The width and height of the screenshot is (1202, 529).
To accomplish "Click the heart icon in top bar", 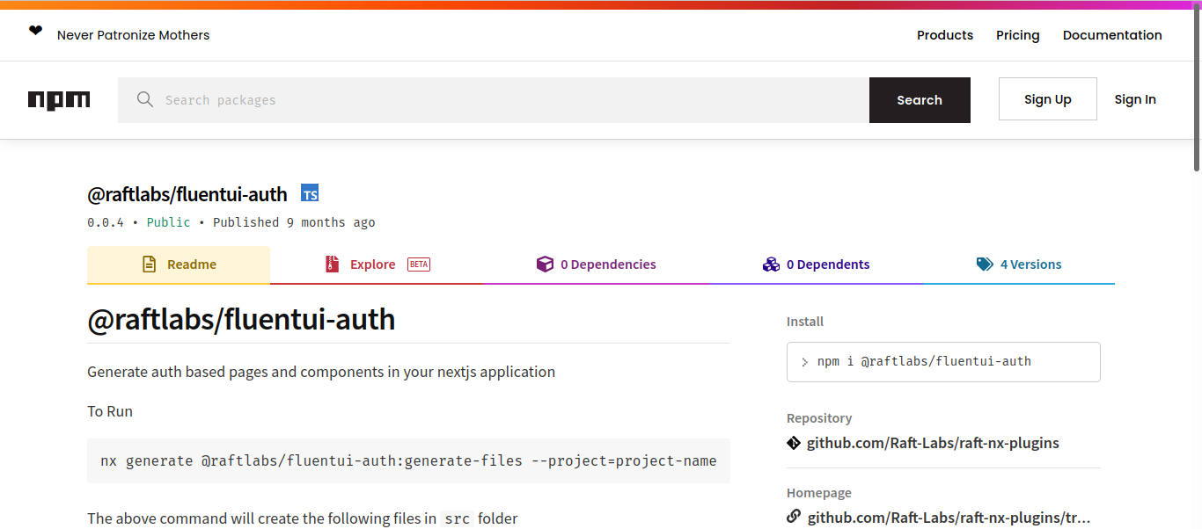I will point(35,32).
